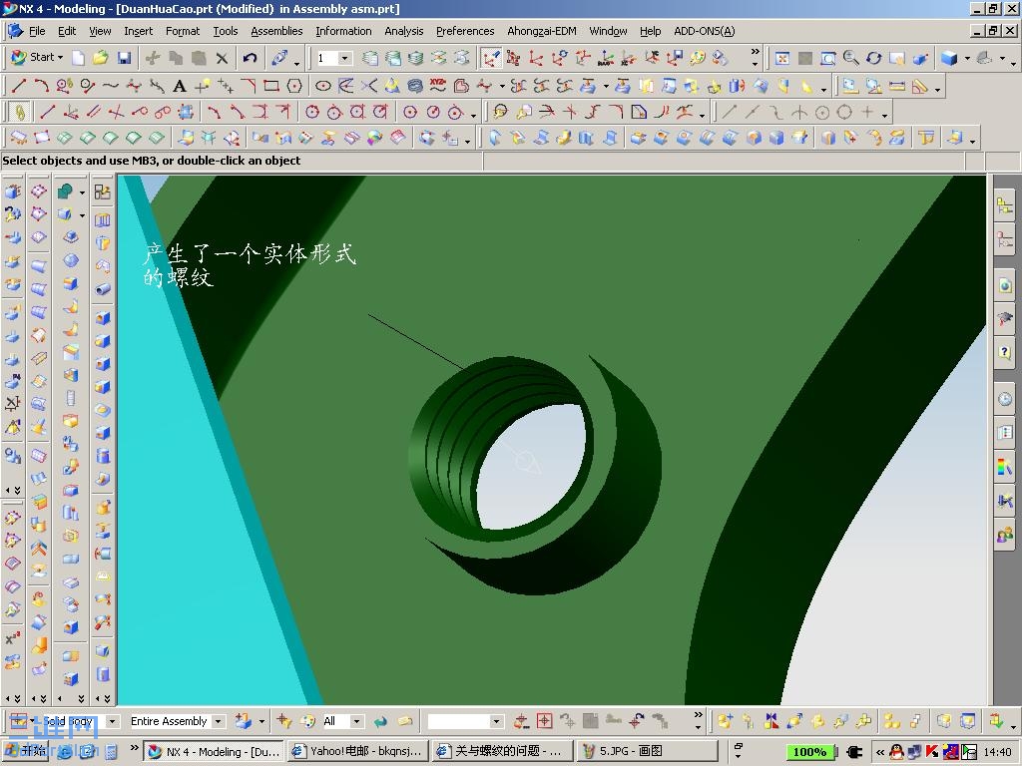Screen dimensions: 1022x766
Task: Create a new file with New icon
Action: tap(78, 58)
